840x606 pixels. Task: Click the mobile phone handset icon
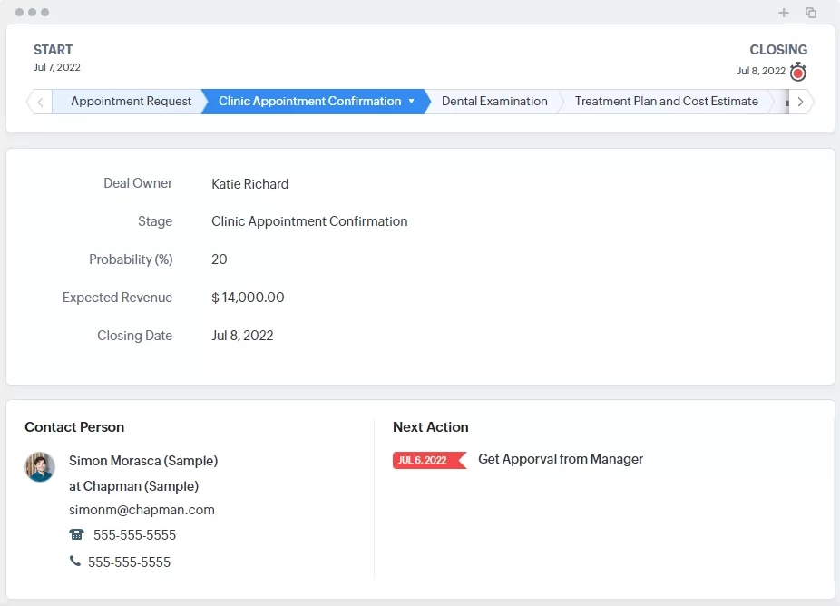click(74, 562)
